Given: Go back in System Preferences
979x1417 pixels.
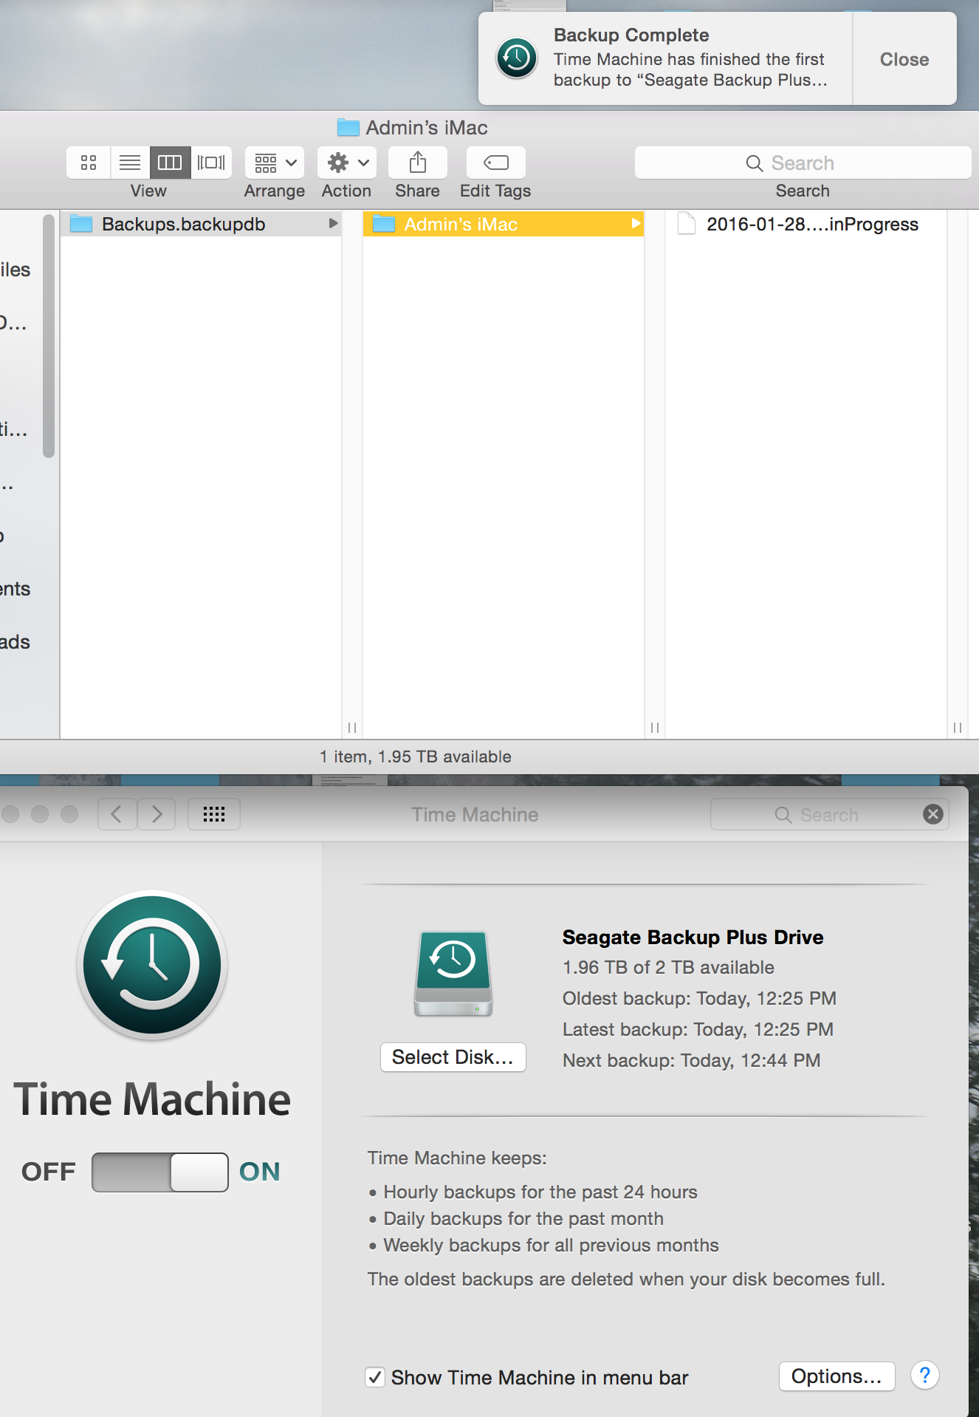Looking at the screenshot, I should click(x=117, y=814).
